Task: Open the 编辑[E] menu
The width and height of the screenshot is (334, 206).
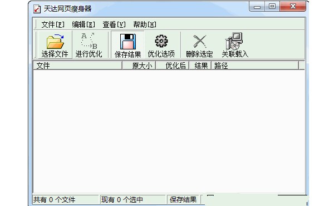Action: tap(83, 24)
